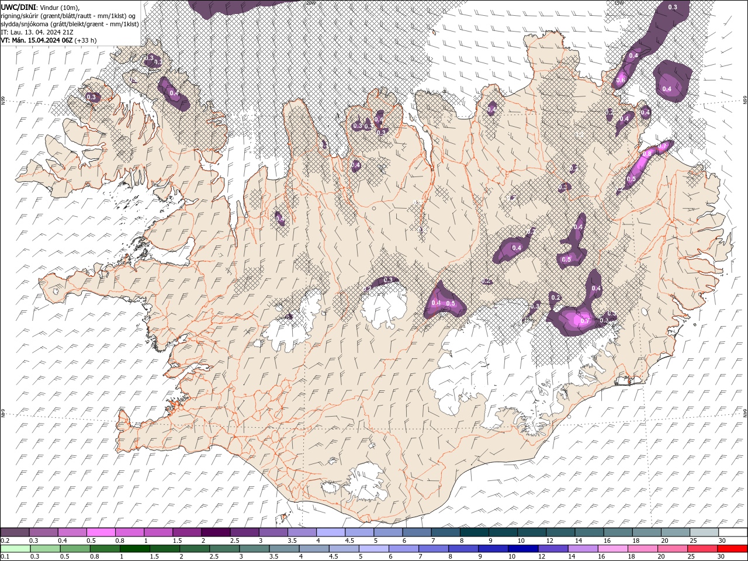The image size is (748, 561).
Task: Click the bright red bottom-row swatch after 30
Action: [732, 549]
